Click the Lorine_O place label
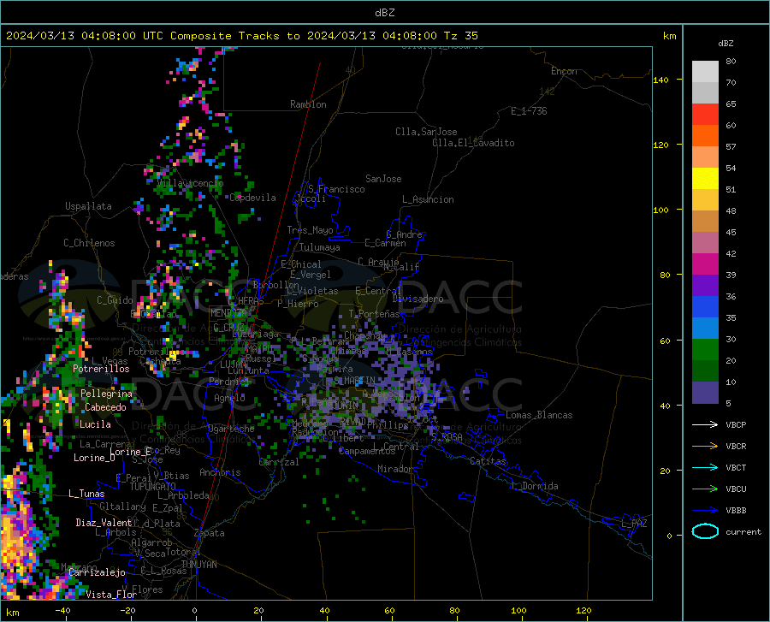Screen dimensions: 770x622 point(94,458)
